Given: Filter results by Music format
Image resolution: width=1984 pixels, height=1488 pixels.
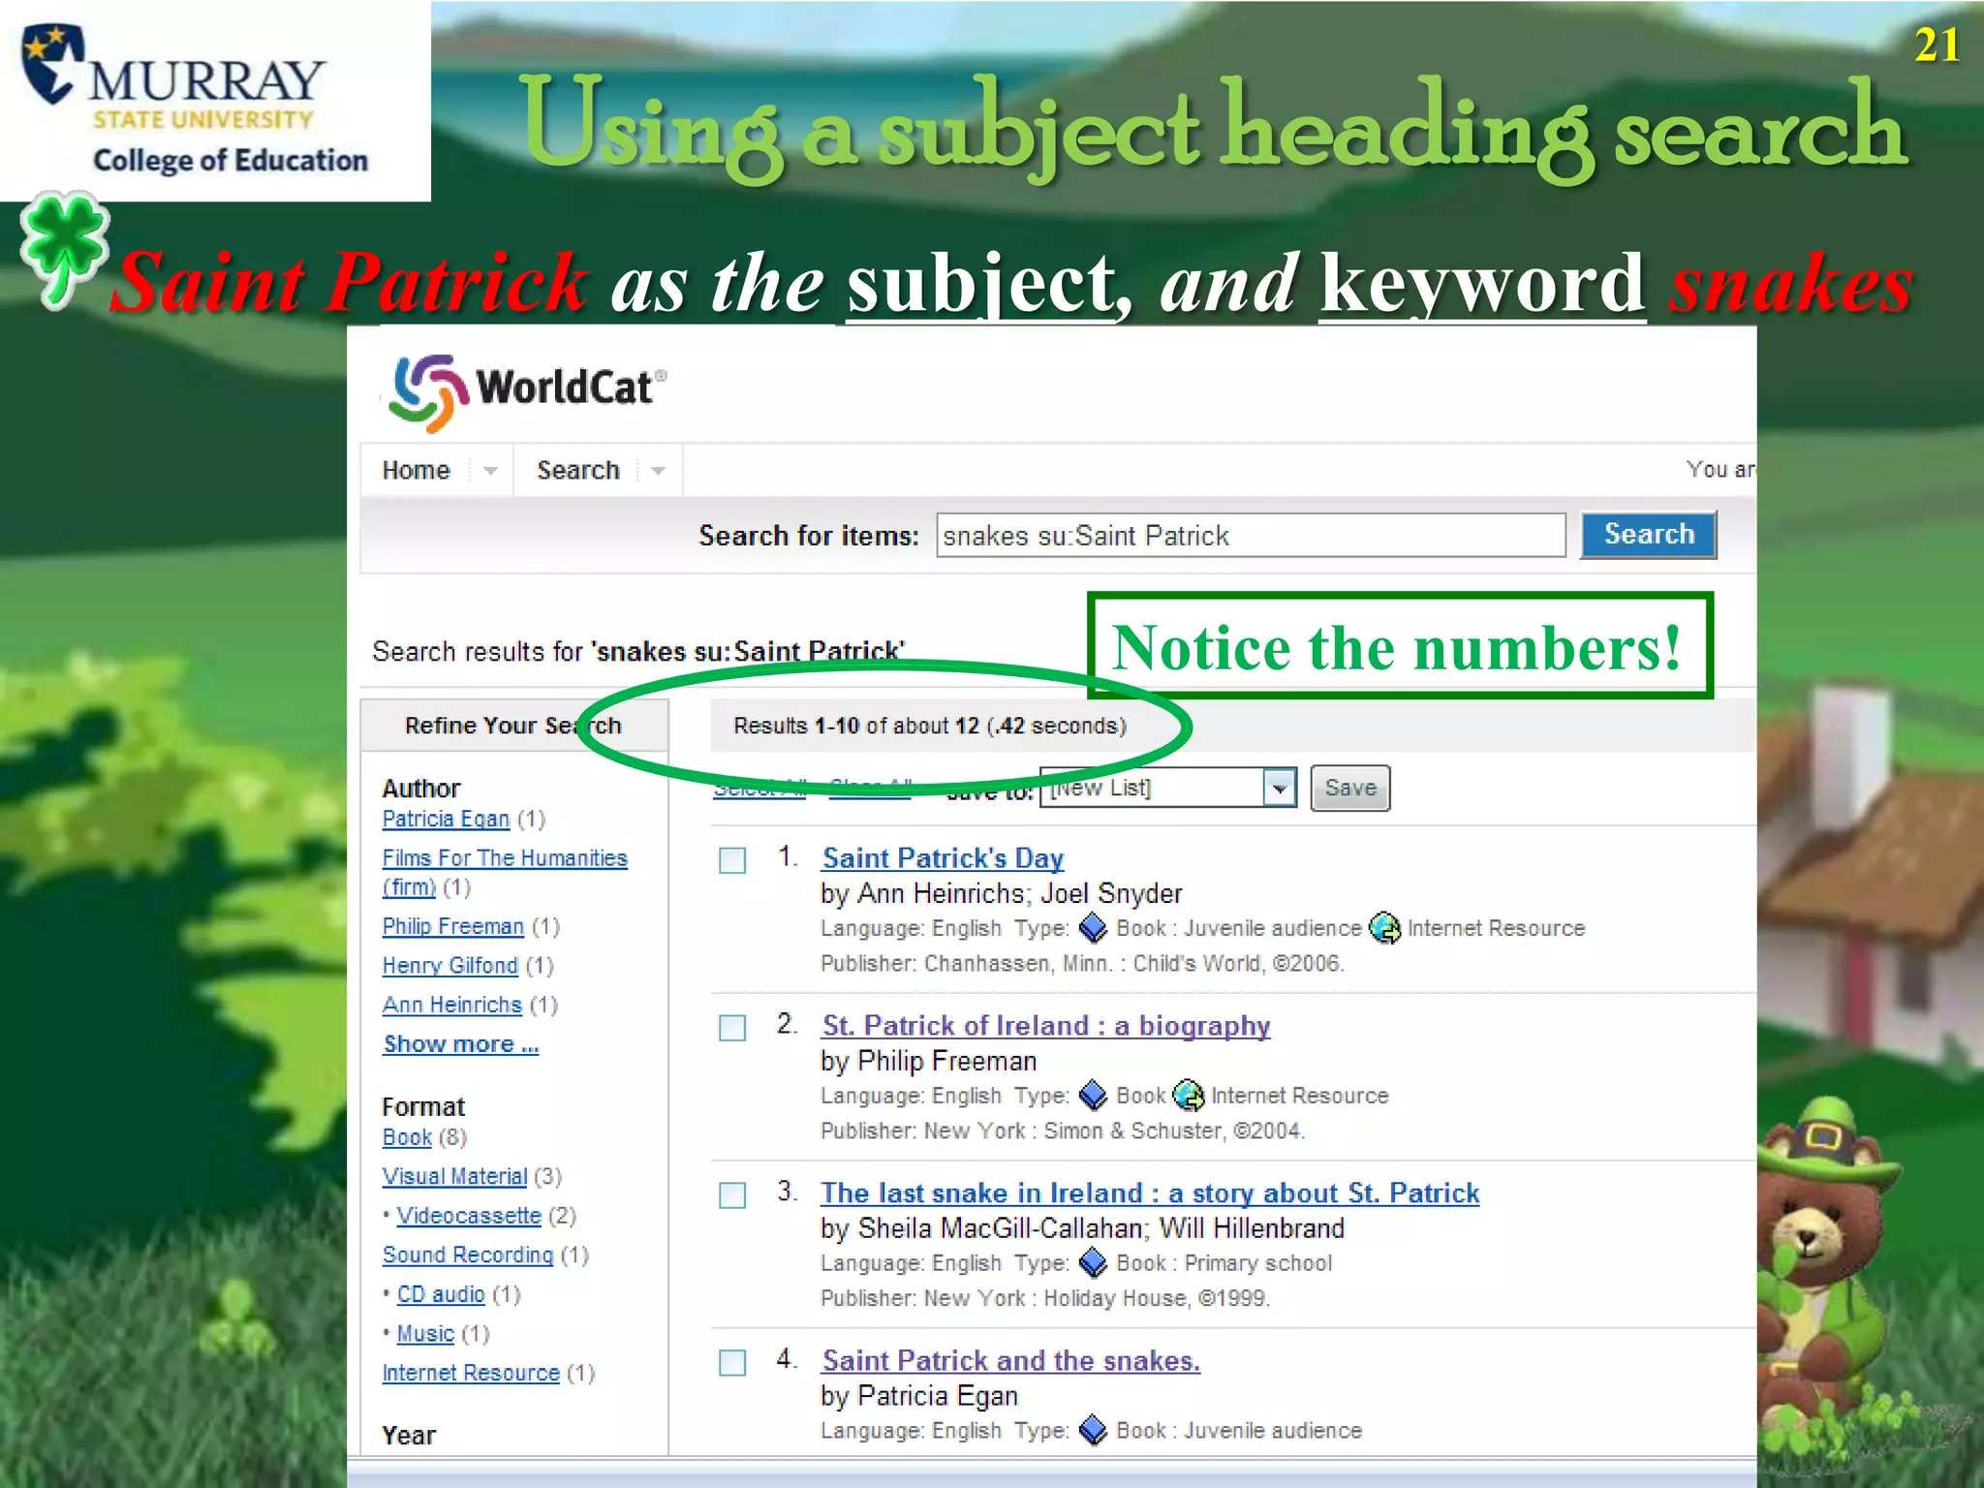Looking at the screenshot, I should coord(425,1334).
